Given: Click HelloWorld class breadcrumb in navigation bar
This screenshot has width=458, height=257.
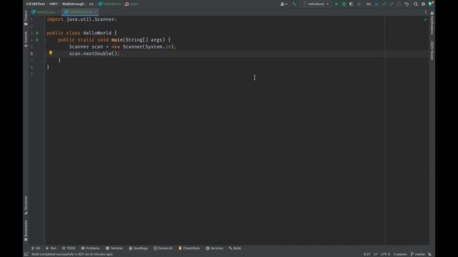Looking at the screenshot, I should coord(109,4).
